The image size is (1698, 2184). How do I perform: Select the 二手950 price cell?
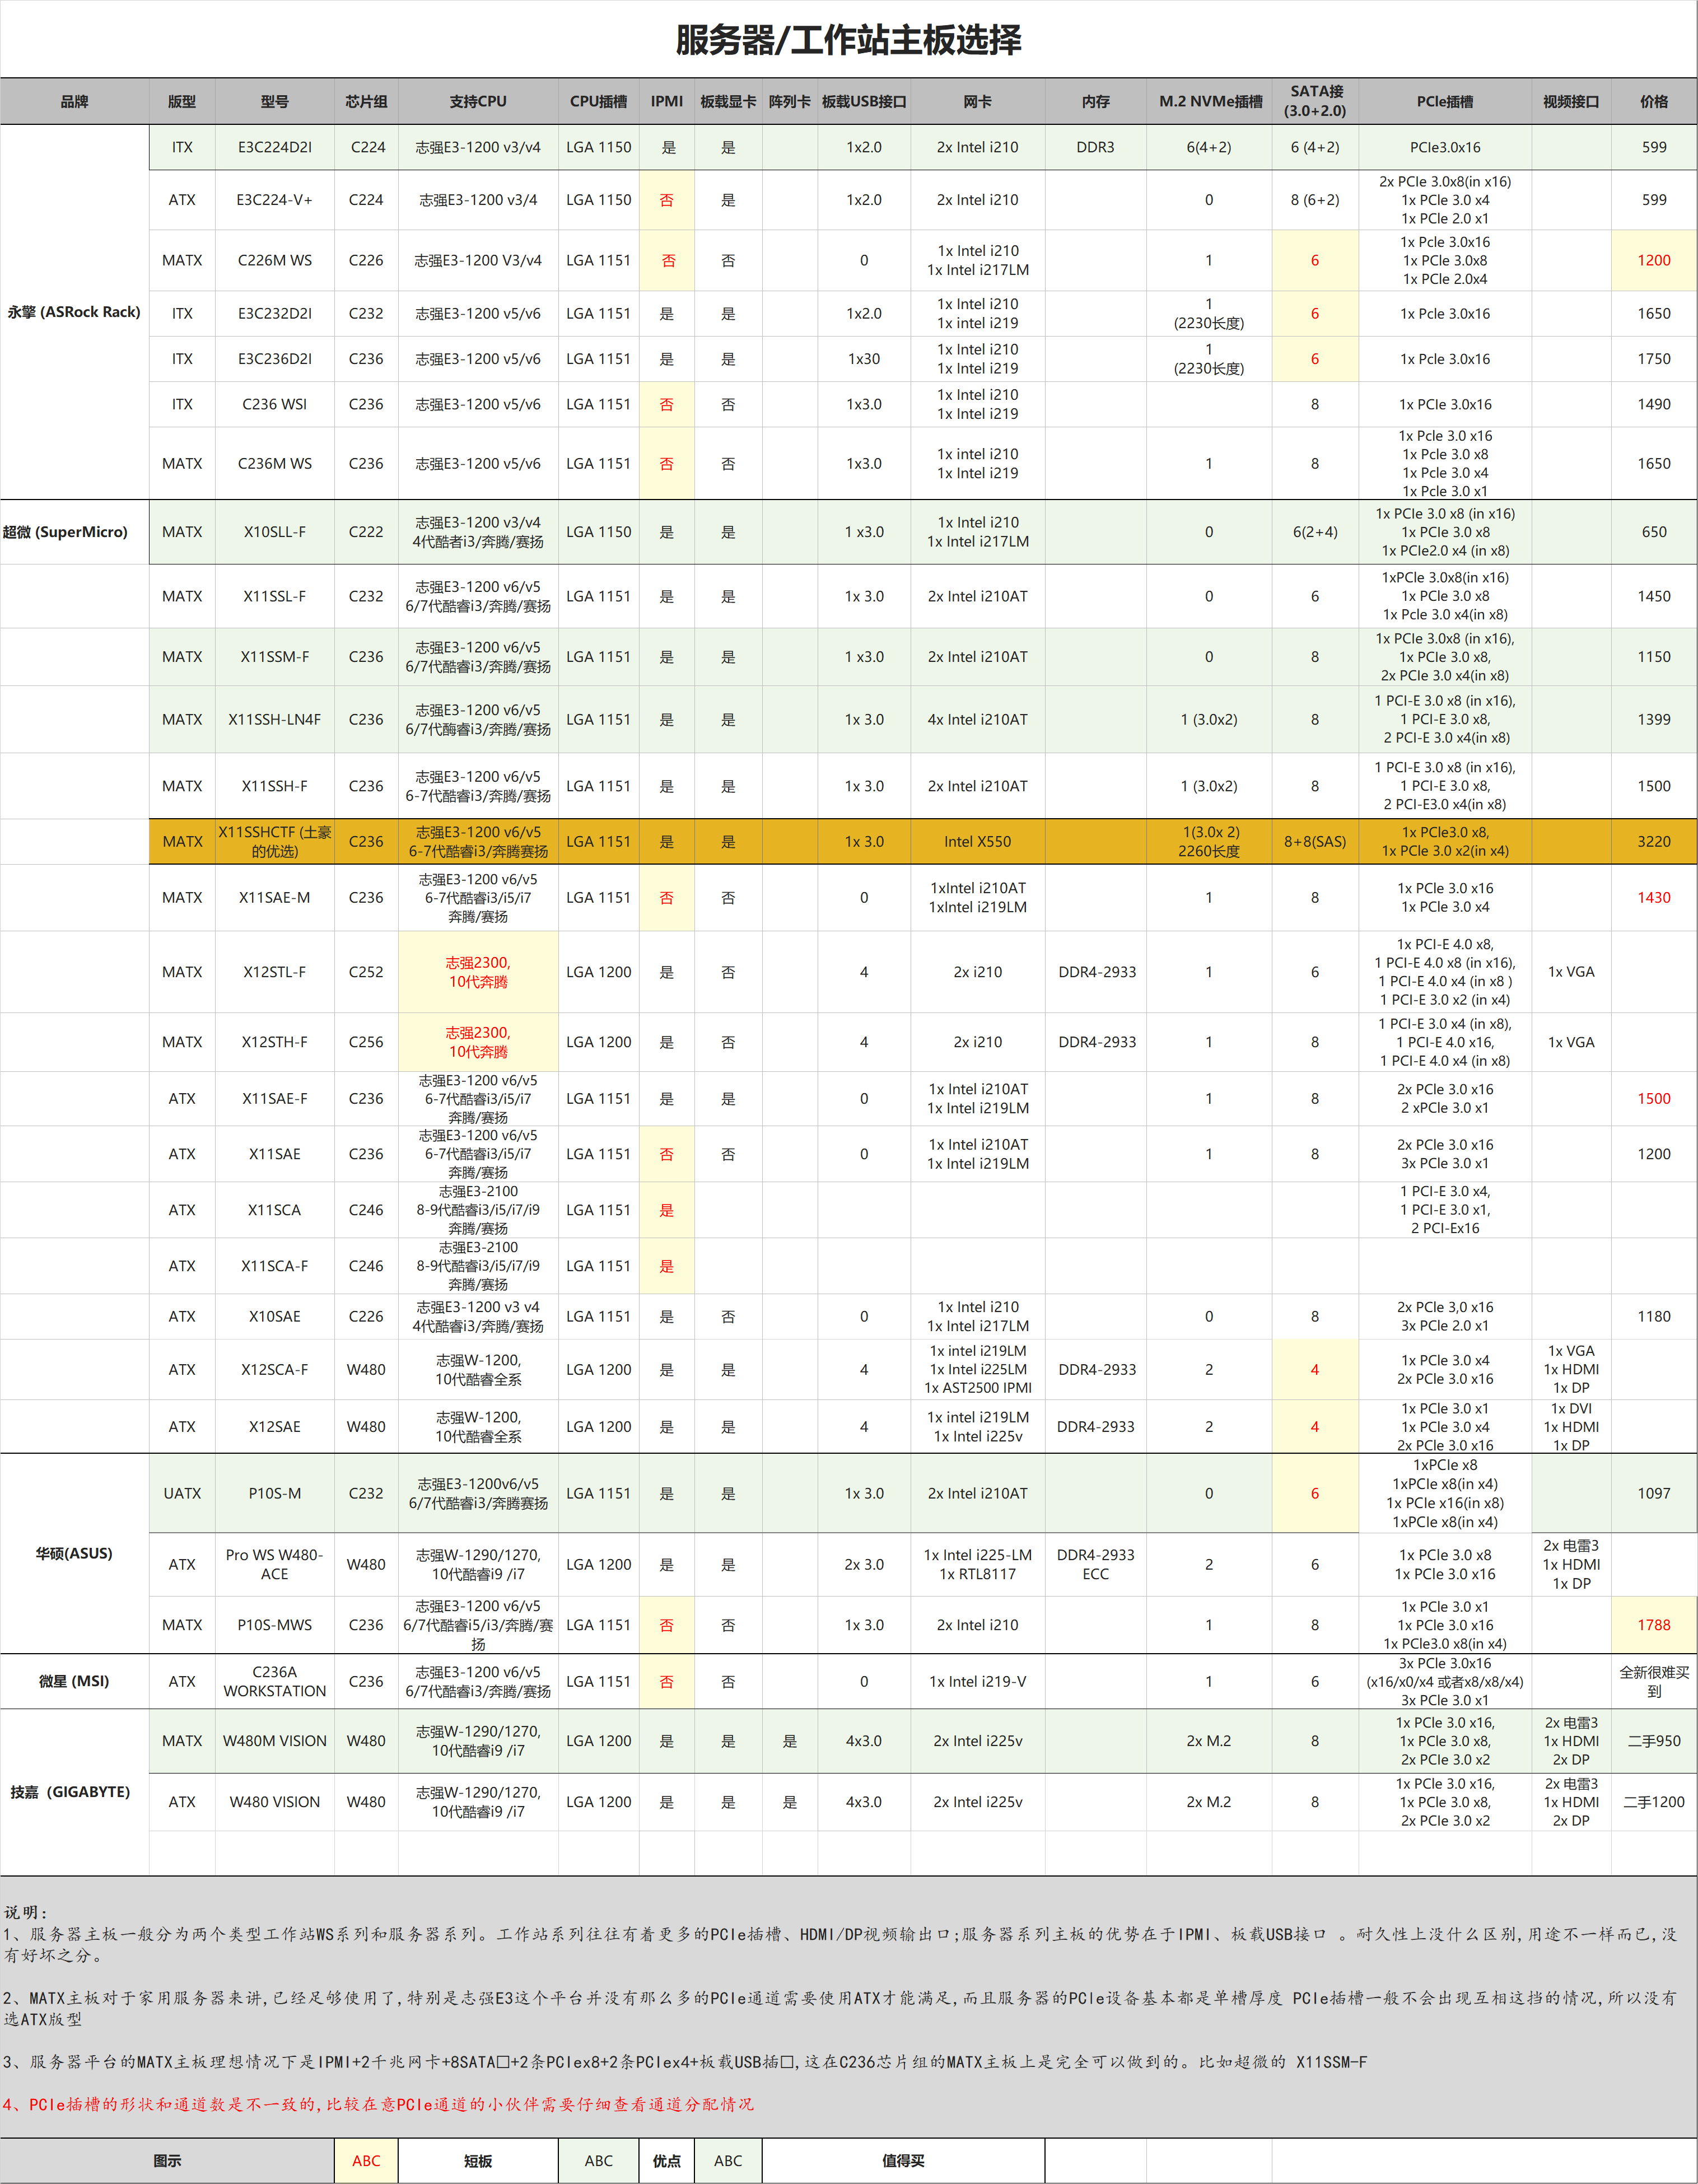[1653, 1741]
